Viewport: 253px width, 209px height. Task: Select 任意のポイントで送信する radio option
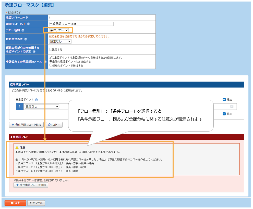tap(51, 65)
